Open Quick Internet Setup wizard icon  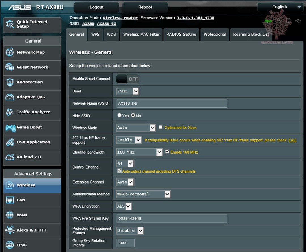(x=10, y=24)
